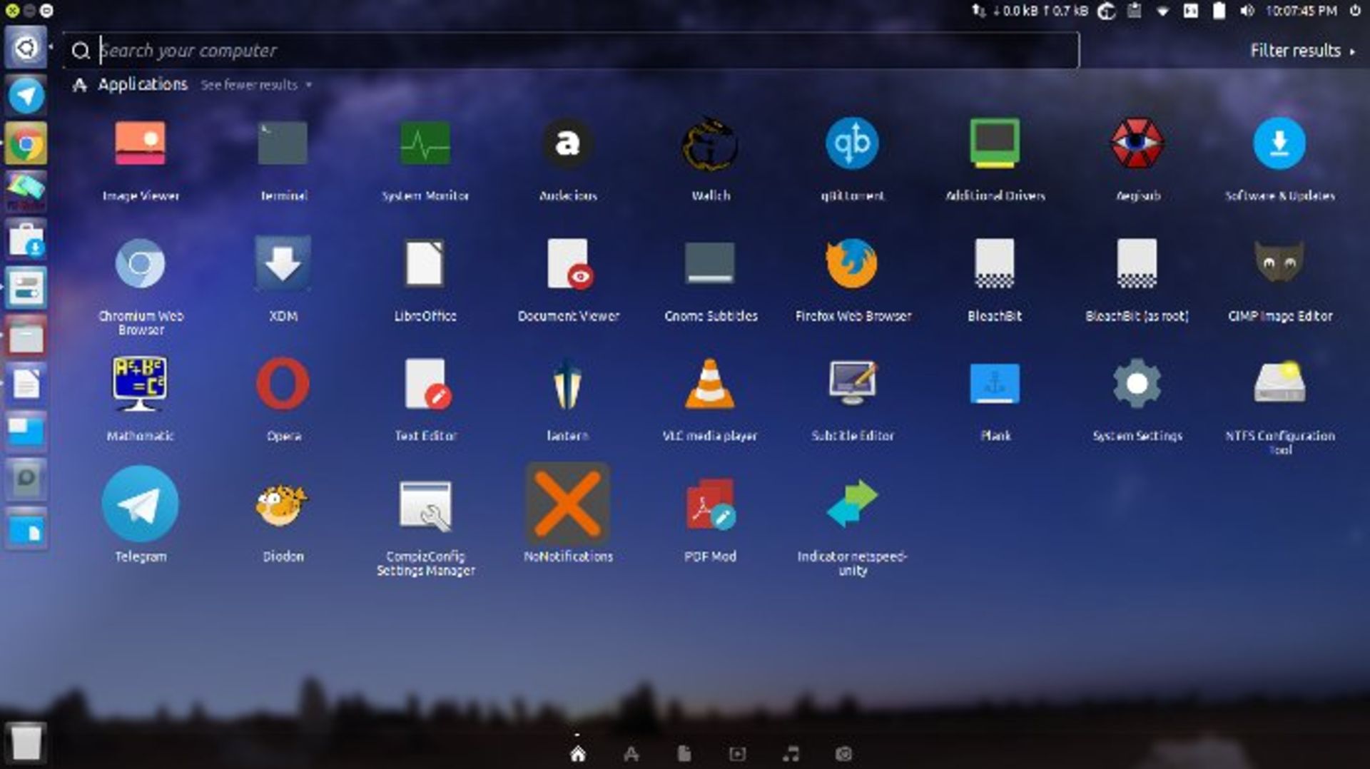Open System Monitor
Screen dimensions: 1370x769
pos(425,144)
